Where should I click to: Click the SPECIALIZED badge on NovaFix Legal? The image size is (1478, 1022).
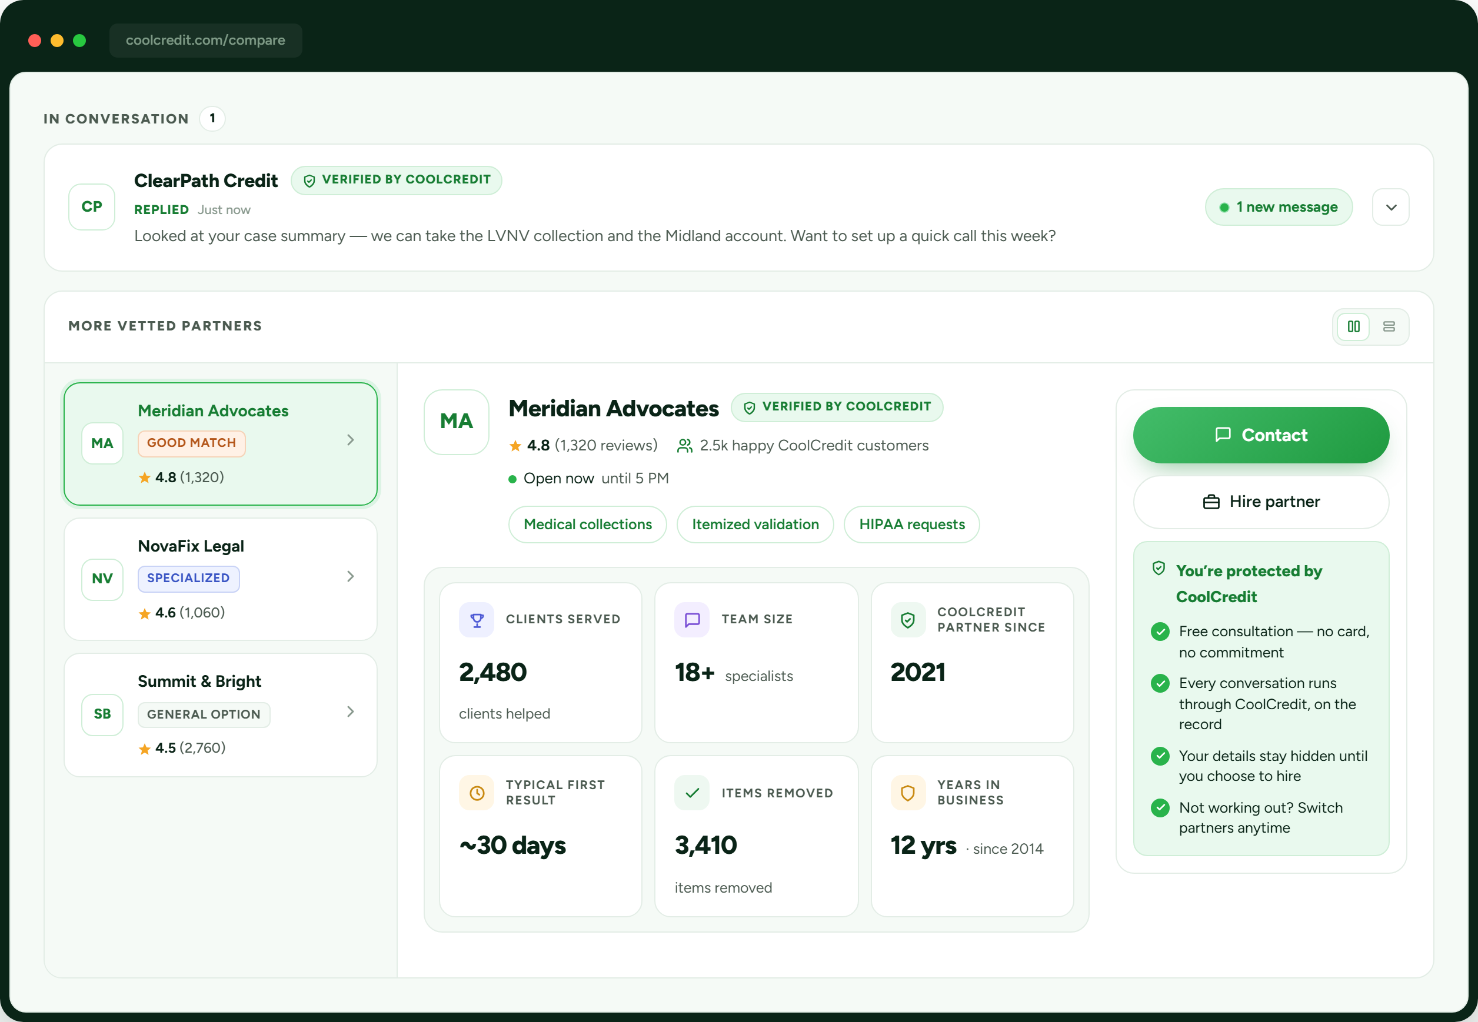[188, 578]
